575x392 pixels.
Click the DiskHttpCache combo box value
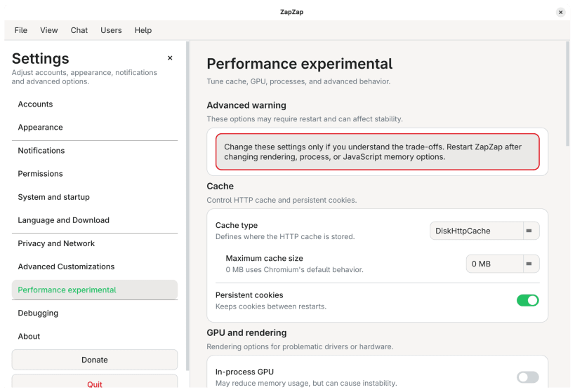(476, 231)
